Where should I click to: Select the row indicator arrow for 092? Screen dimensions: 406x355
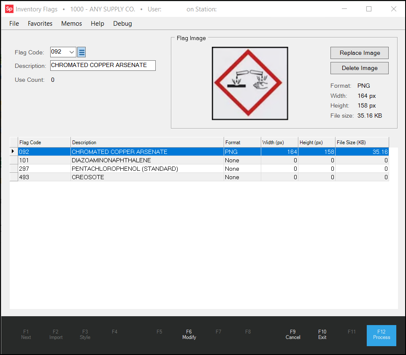14,151
